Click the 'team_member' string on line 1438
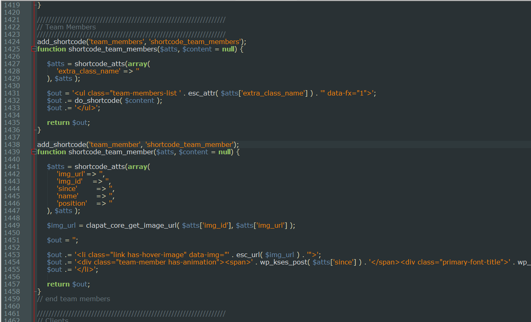Screen dimensions: 531x322 coord(114,144)
